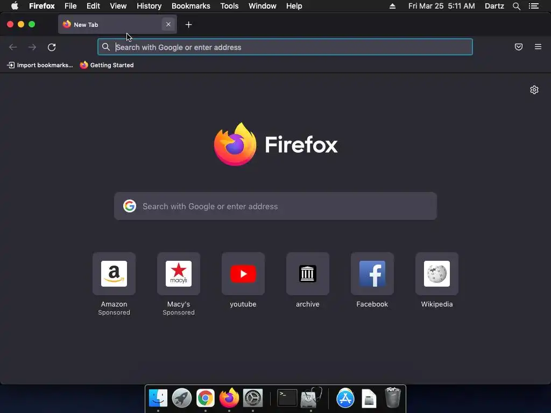Open the Bookmarks menu
This screenshot has width=551, height=413.
click(191, 6)
